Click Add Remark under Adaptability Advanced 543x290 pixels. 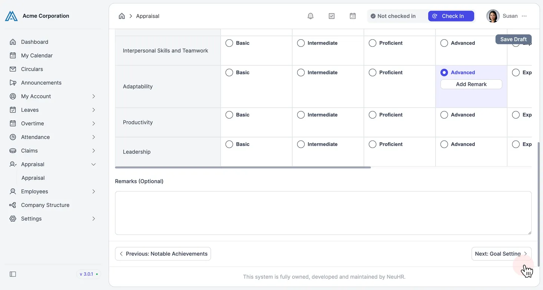pyautogui.click(x=471, y=84)
